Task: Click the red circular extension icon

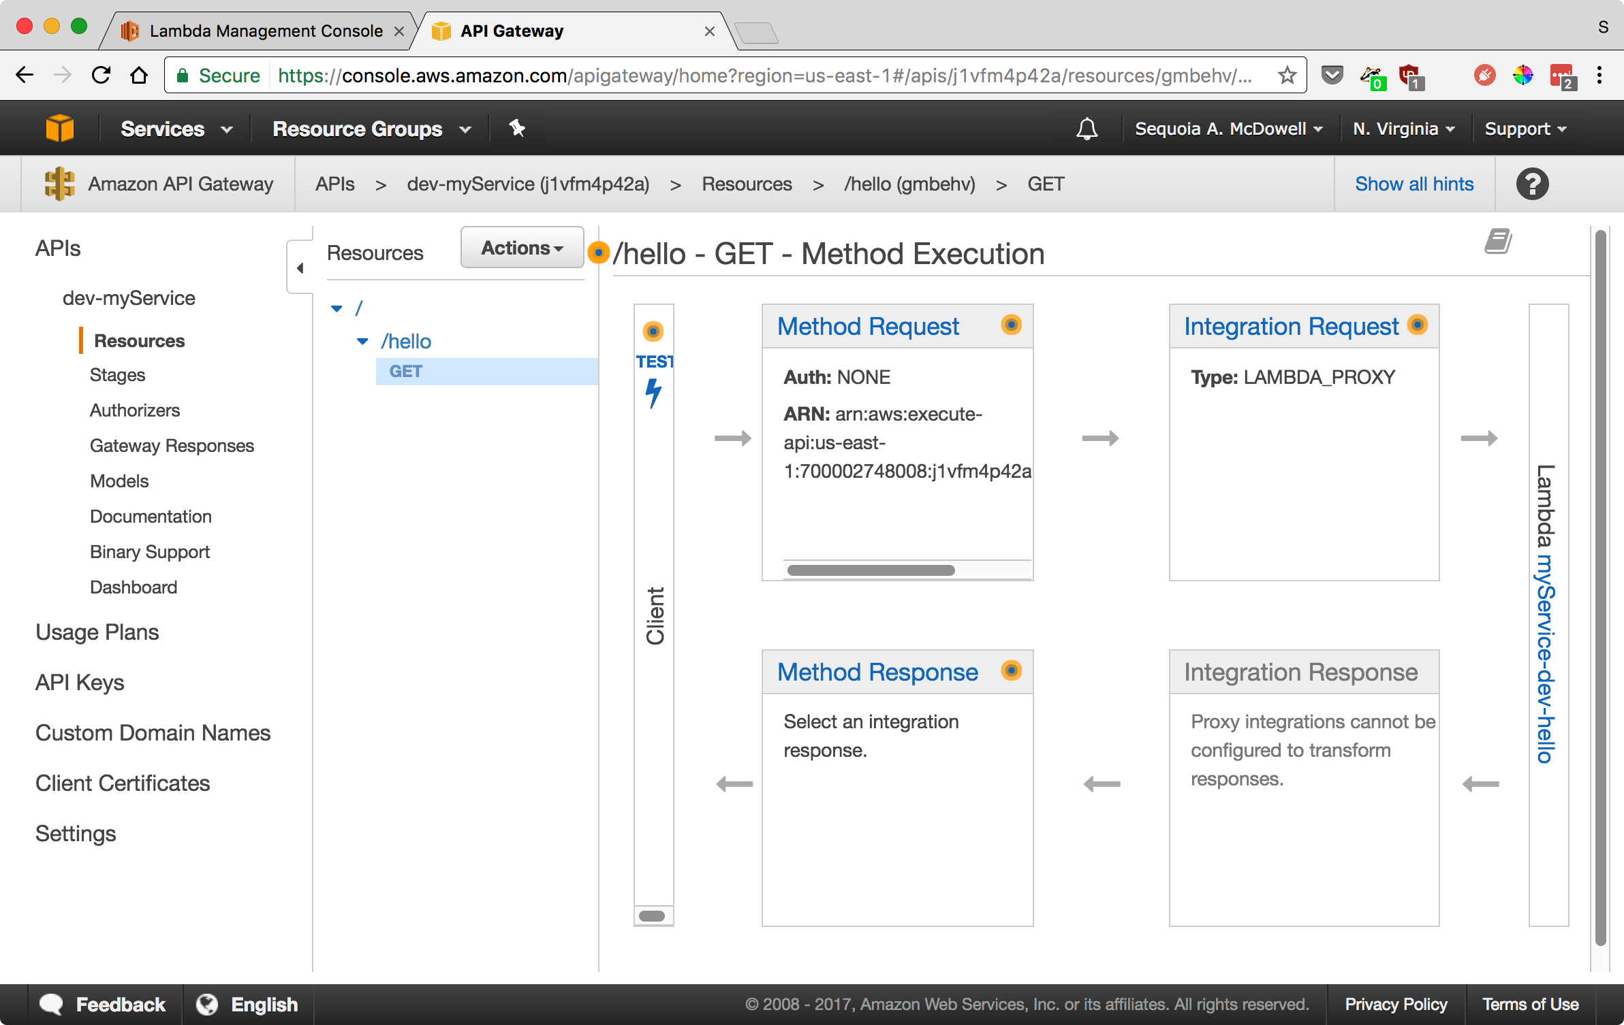Action: 1485,75
